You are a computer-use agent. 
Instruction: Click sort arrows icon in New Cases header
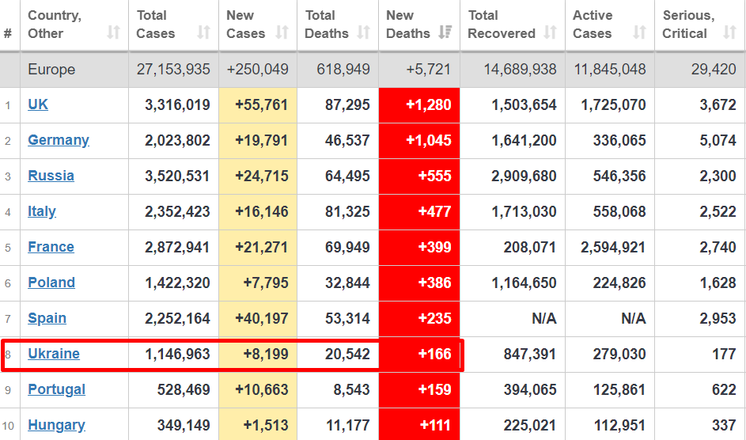tap(282, 33)
